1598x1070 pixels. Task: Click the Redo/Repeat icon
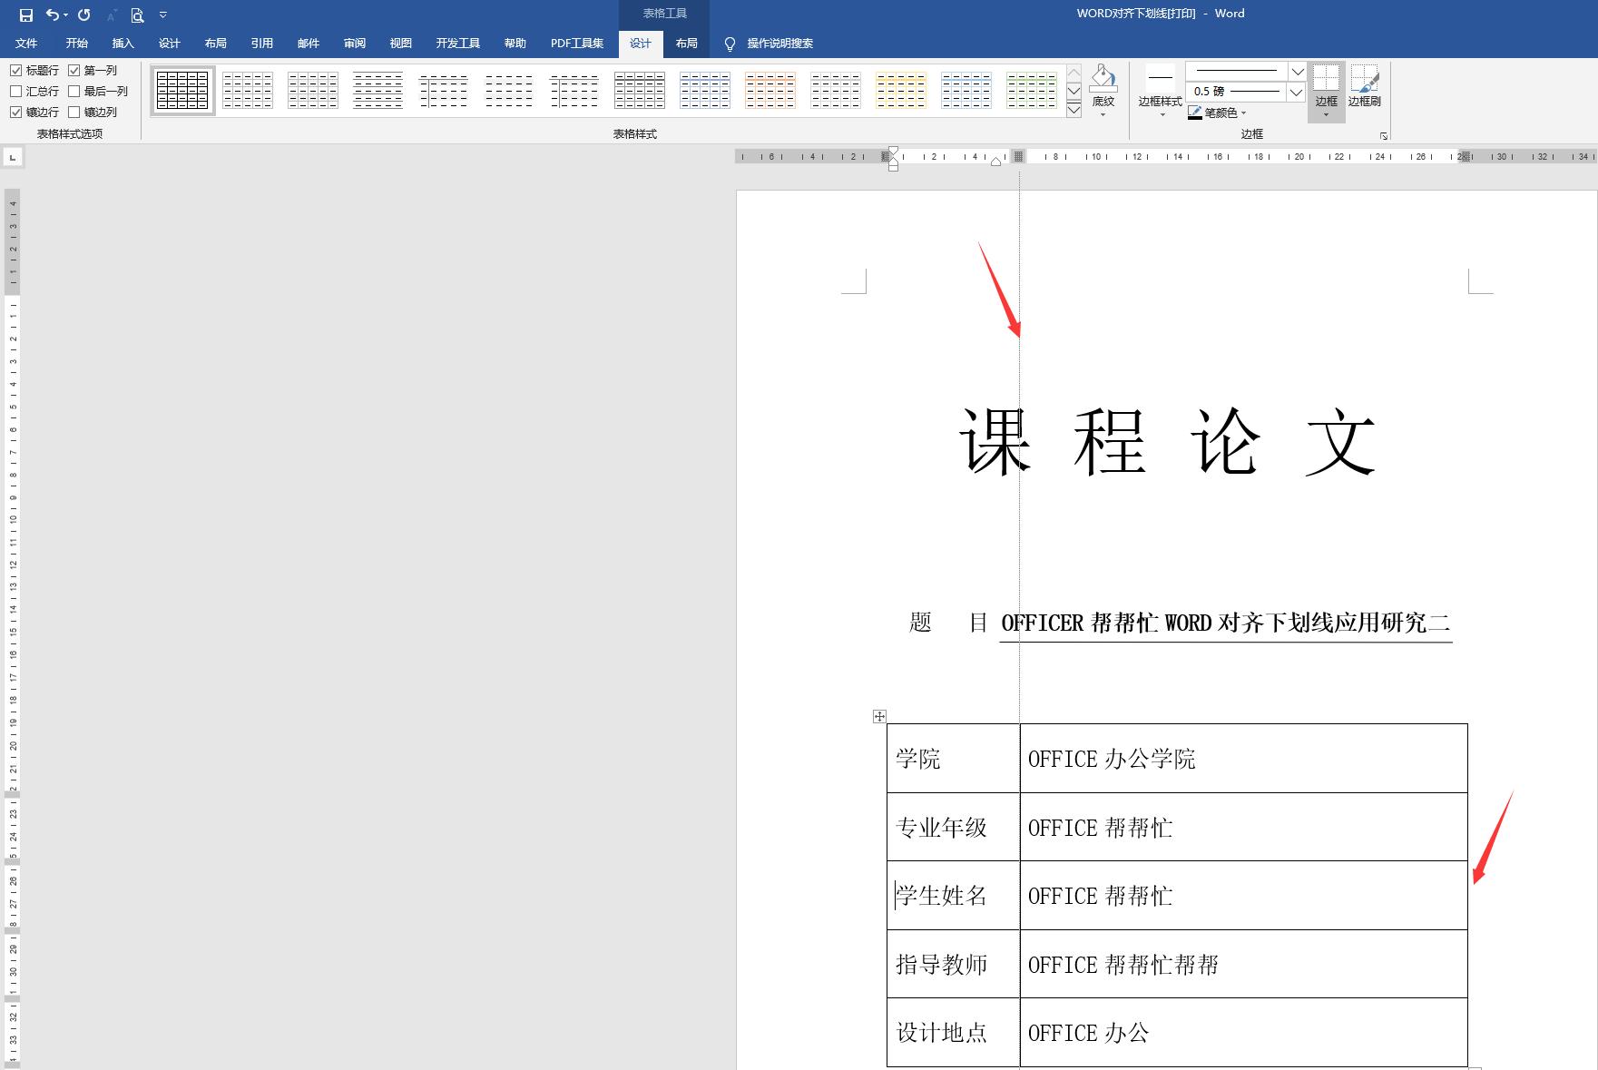(84, 15)
